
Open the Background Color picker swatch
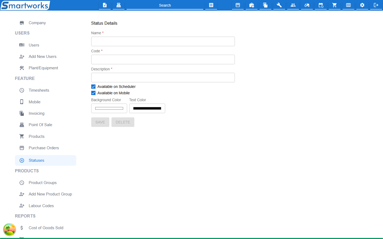pos(109,108)
